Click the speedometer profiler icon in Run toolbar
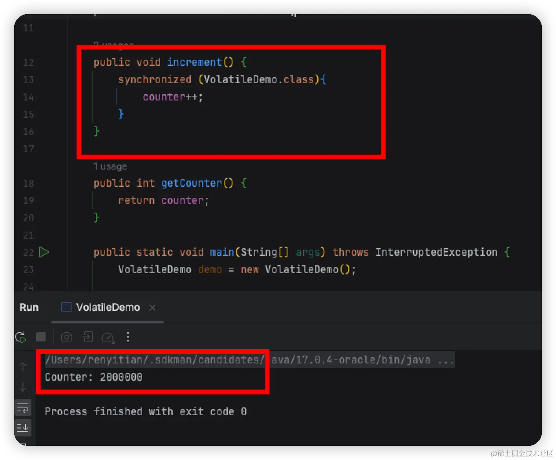This screenshot has width=556, height=460. coord(108,337)
